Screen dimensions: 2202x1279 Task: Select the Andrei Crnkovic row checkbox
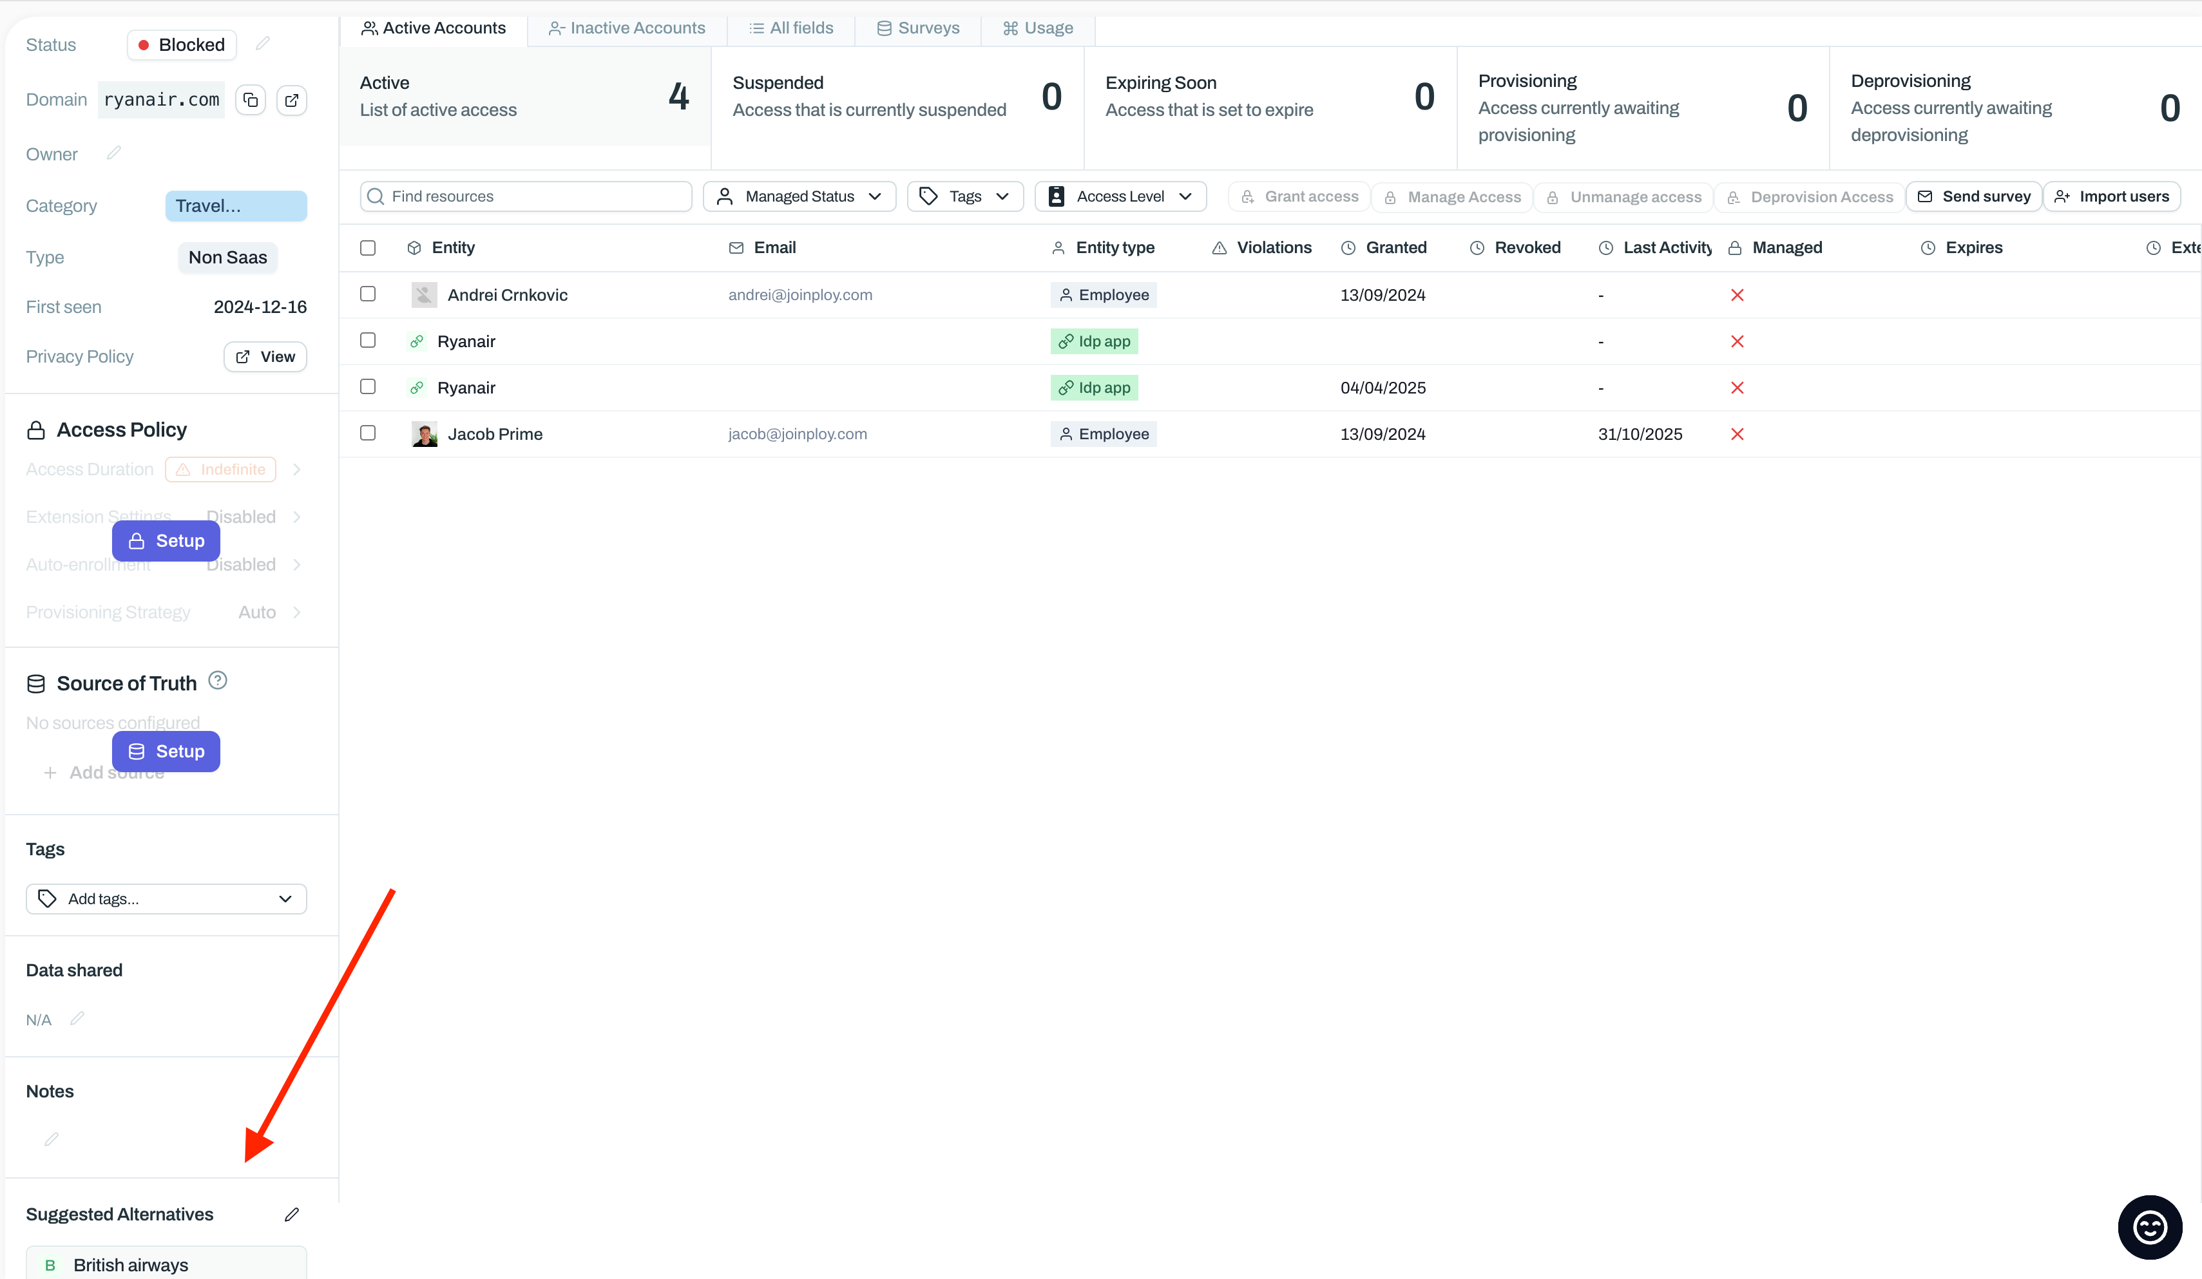[368, 294]
